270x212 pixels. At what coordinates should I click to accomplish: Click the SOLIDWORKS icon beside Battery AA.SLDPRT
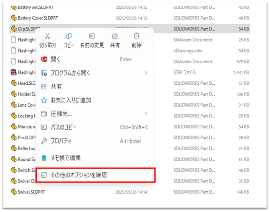click(13, 7)
